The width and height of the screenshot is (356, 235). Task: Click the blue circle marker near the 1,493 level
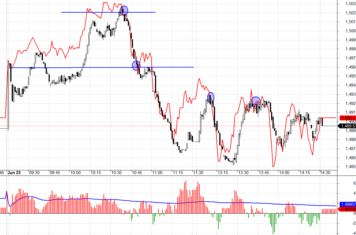(x=211, y=97)
